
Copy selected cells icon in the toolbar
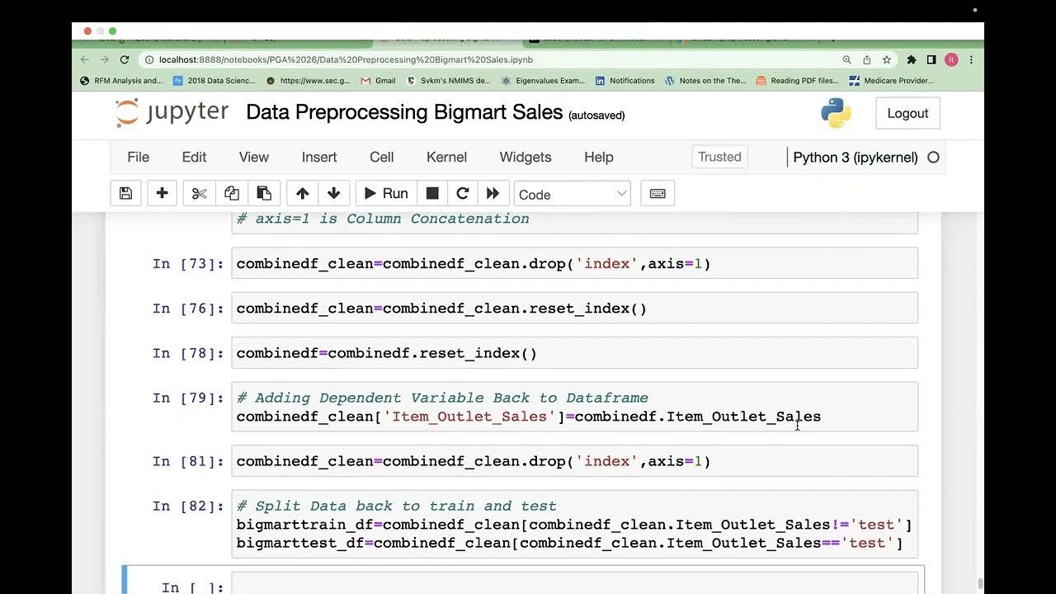(x=232, y=194)
